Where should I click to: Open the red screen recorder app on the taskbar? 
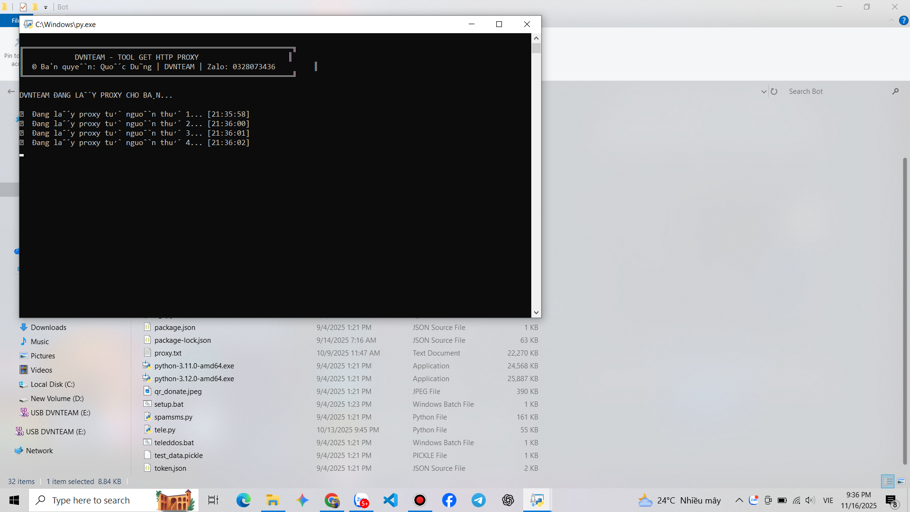pyautogui.click(x=420, y=500)
